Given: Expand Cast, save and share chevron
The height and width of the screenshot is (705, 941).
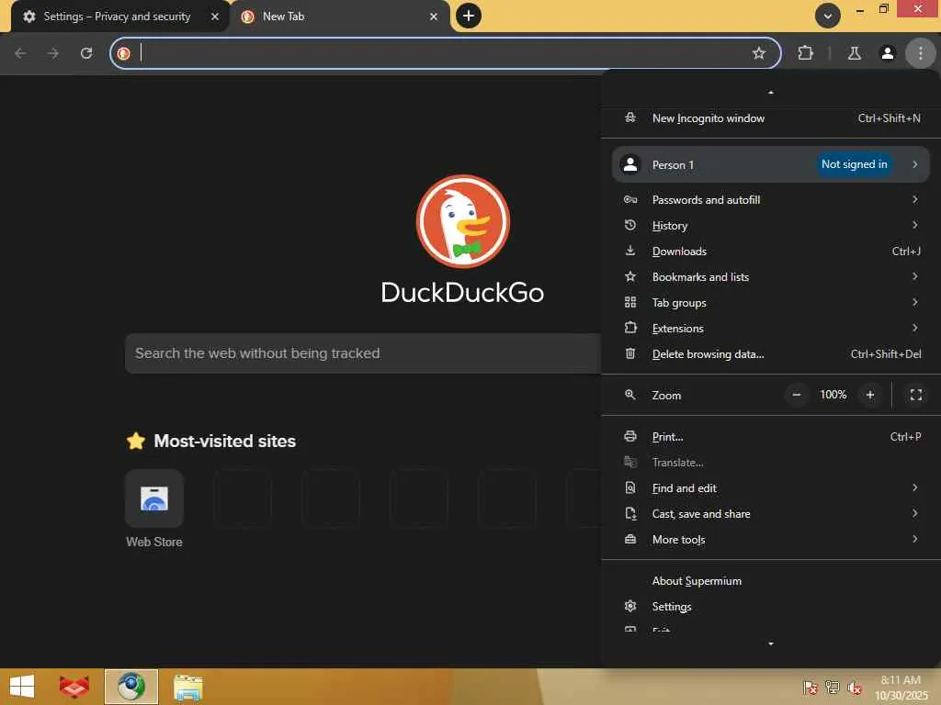Looking at the screenshot, I should pos(914,514).
